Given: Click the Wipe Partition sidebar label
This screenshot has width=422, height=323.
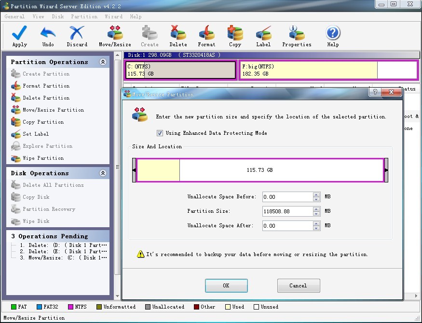Looking at the screenshot, I should click(43, 158).
